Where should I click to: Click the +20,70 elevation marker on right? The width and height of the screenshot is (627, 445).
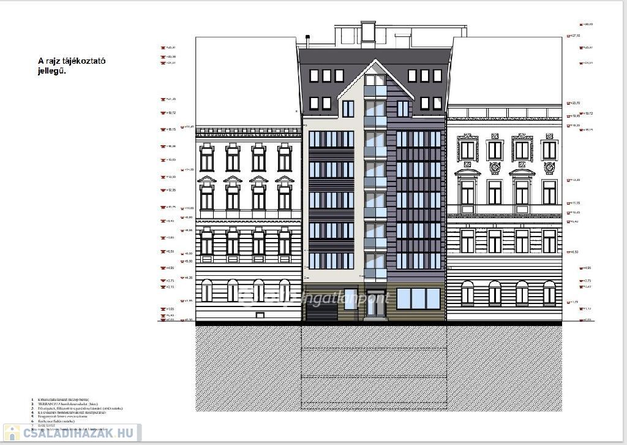[x=574, y=103]
